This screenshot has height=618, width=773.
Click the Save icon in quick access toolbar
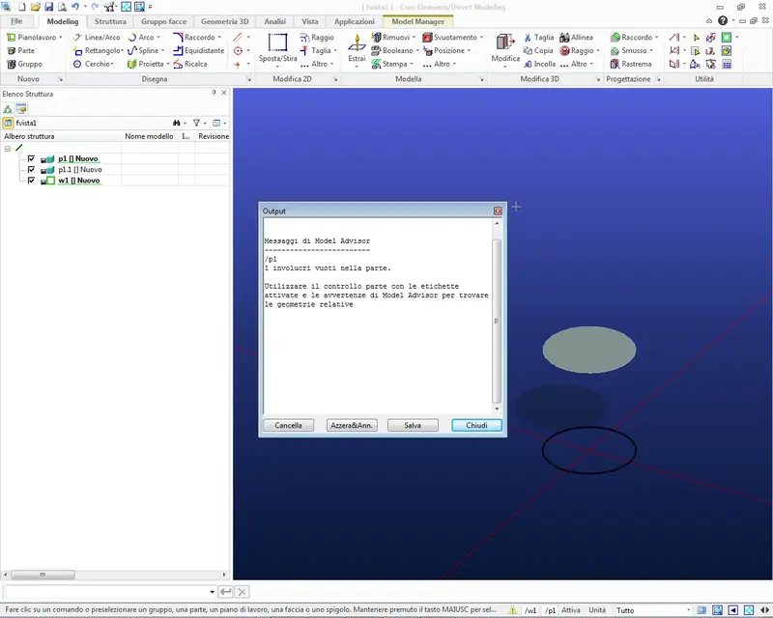click(49, 7)
